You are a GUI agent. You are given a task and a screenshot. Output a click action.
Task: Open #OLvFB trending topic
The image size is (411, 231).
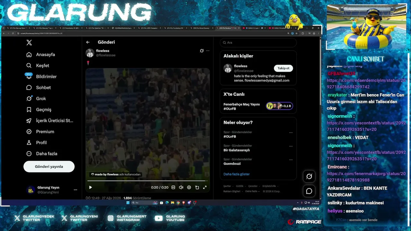pyautogui.click(x=230, y=136)
